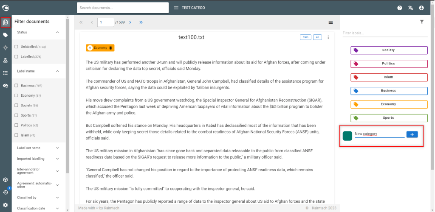Tick the Labelled status checkbox
This screenshot has width=435, height=212.
tap(17, 56)
